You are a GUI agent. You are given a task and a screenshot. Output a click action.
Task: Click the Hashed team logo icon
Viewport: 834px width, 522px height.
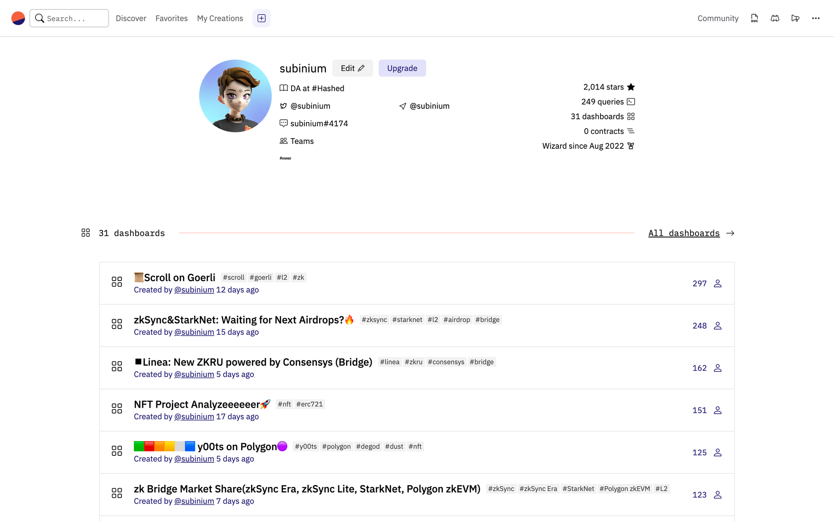pos(285,158)
